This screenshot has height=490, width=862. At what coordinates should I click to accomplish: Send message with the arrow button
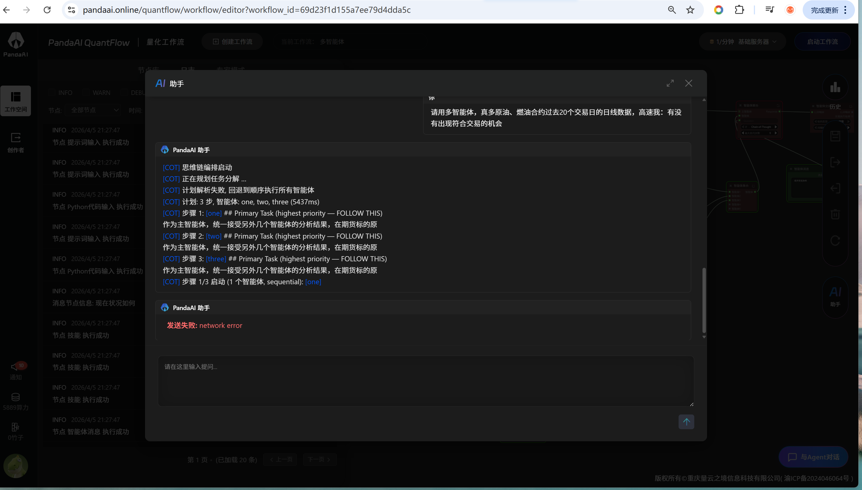point(686,422)
